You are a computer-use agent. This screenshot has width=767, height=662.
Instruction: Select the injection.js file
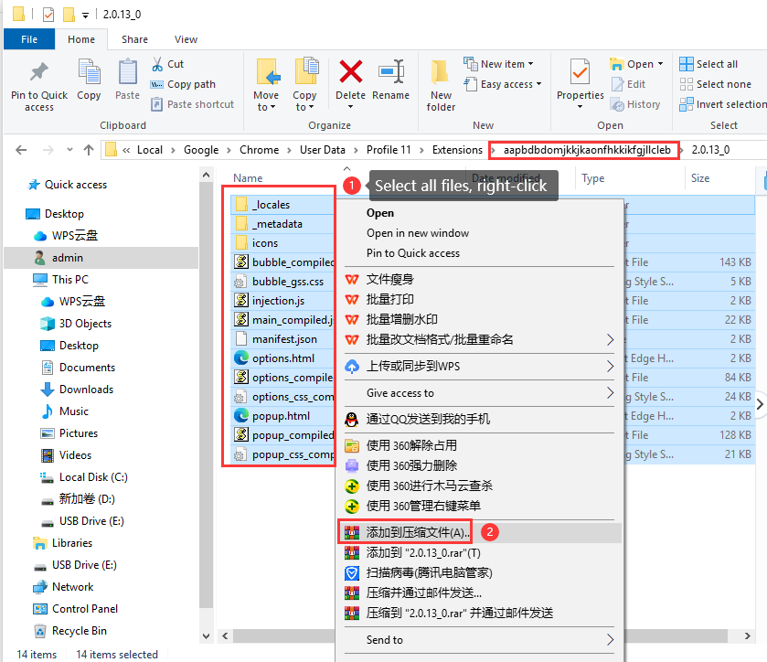click(x=278, y=301)
